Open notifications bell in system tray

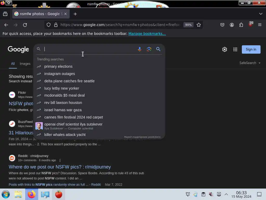tap(188, 194)
